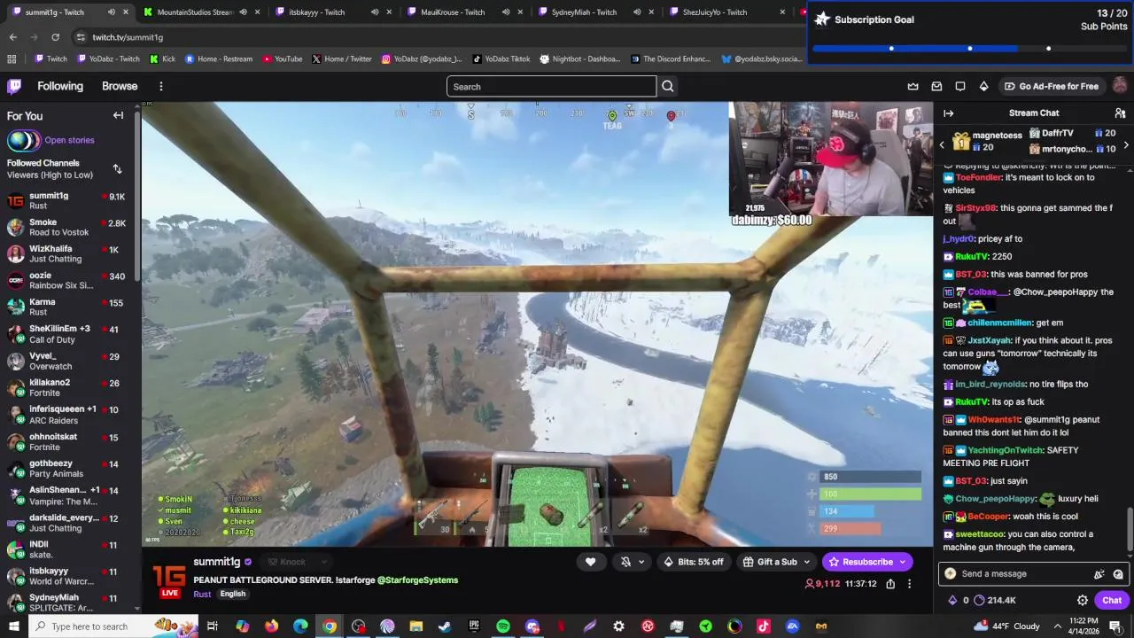Screen dimensions: 1134x638
Task: Open Steam from the taskbar
Action: (445, 626)
